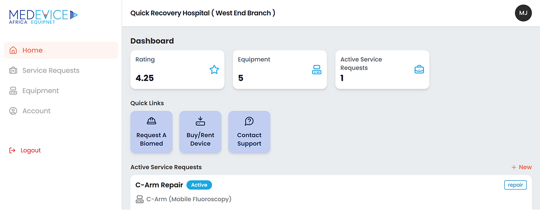Open the MJ user avatar menu
Viewport: 540px width, 210px height.
(x=523, y=13)
